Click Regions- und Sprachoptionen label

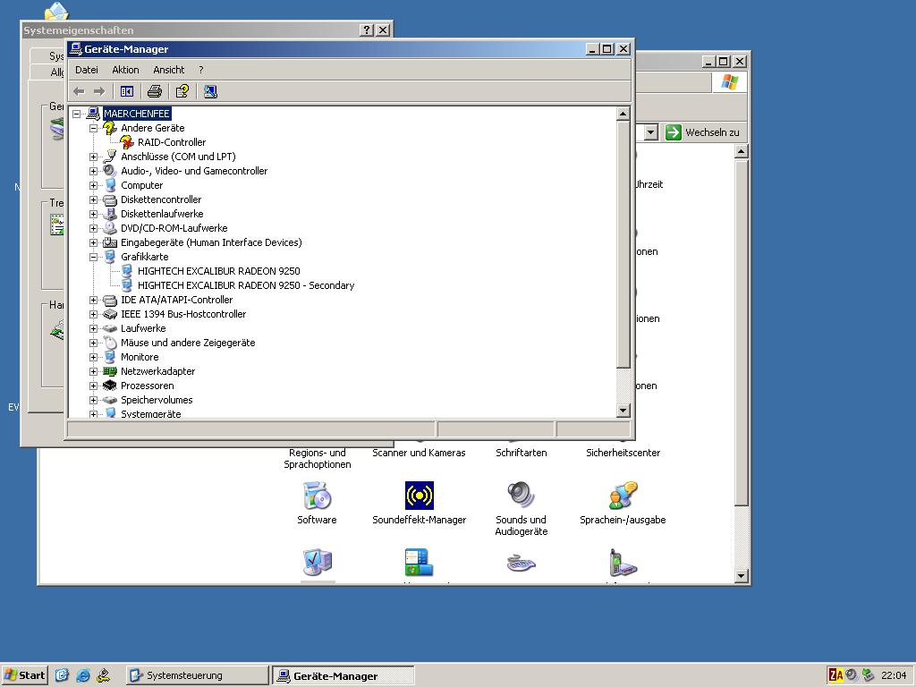coord(318,459)
